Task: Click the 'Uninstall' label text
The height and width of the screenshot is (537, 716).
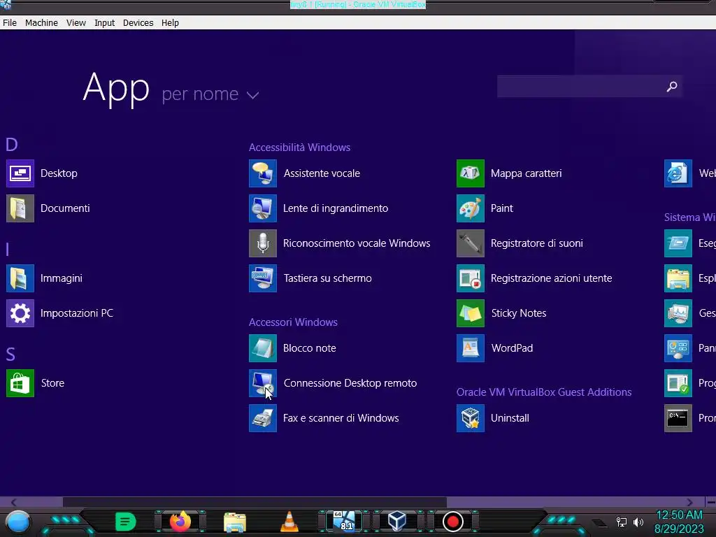Action: [510, 418]
